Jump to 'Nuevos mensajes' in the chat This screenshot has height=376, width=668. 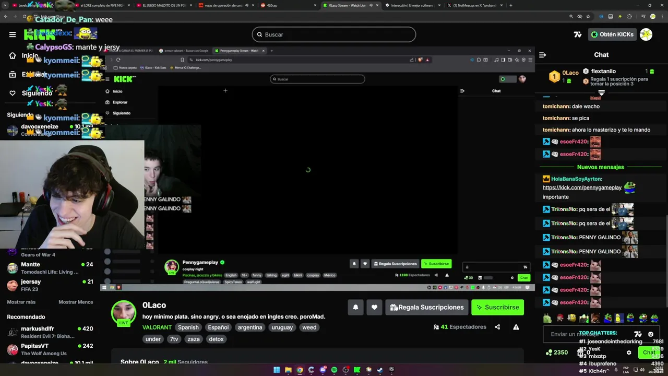pos(600,167)
